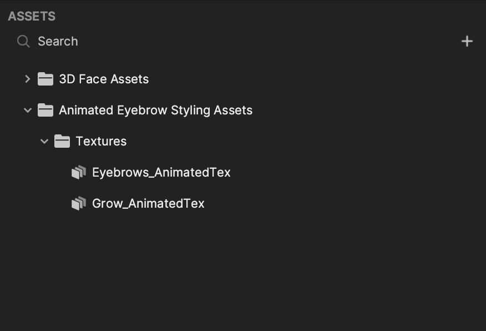Click the Eyebrows_AnimatedTex animated texture icon
Screen dimensions: 486x331
[x=79, y=172]
